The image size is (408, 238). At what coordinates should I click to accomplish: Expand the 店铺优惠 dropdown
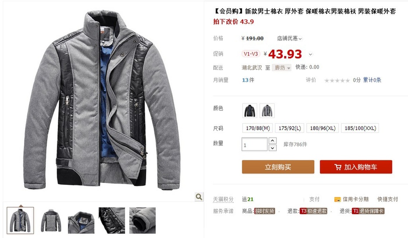[290, 39]
